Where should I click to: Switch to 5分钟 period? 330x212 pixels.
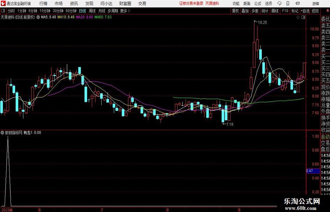32,11
